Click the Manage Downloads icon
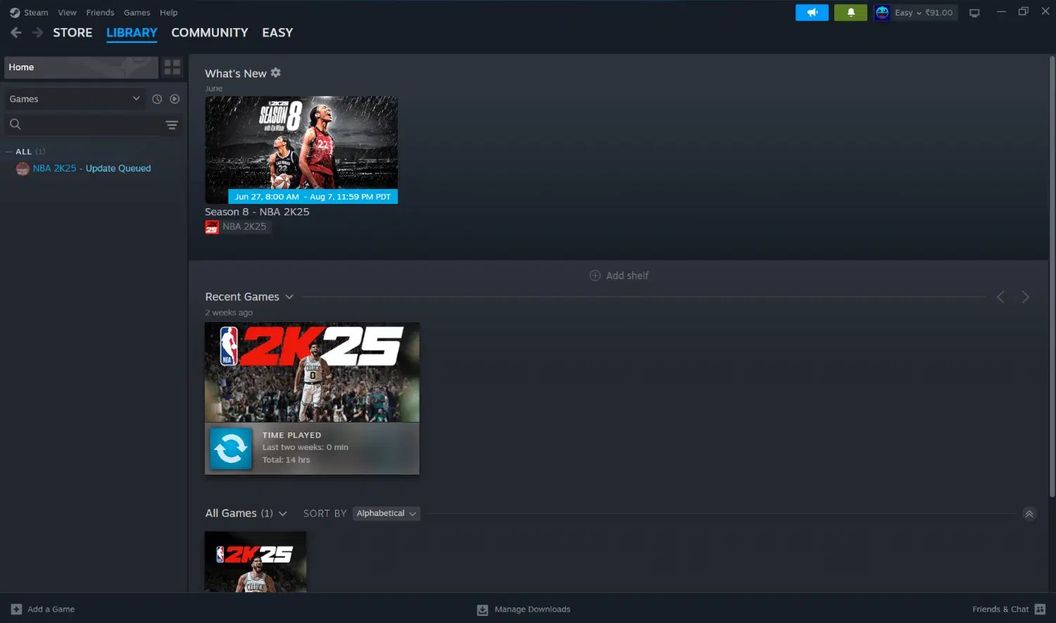The width and height of the screenshot is (1056, 623). pyautogui.click(x=482, y=610)
